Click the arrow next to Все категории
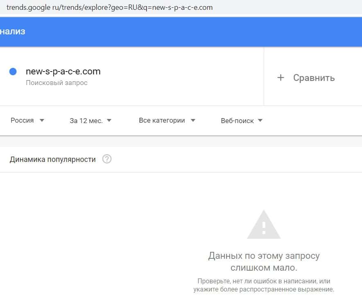 (x=193, y=121)
